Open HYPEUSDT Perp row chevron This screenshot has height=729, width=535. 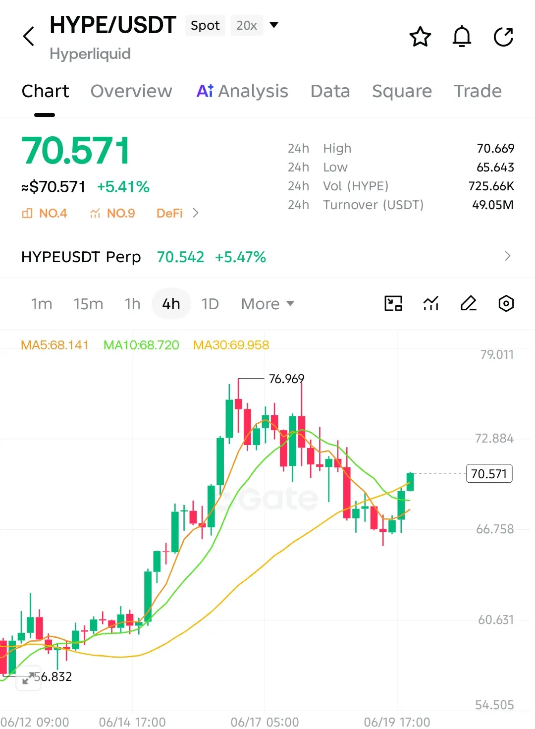pyautogui.click(x=507, y=256)
